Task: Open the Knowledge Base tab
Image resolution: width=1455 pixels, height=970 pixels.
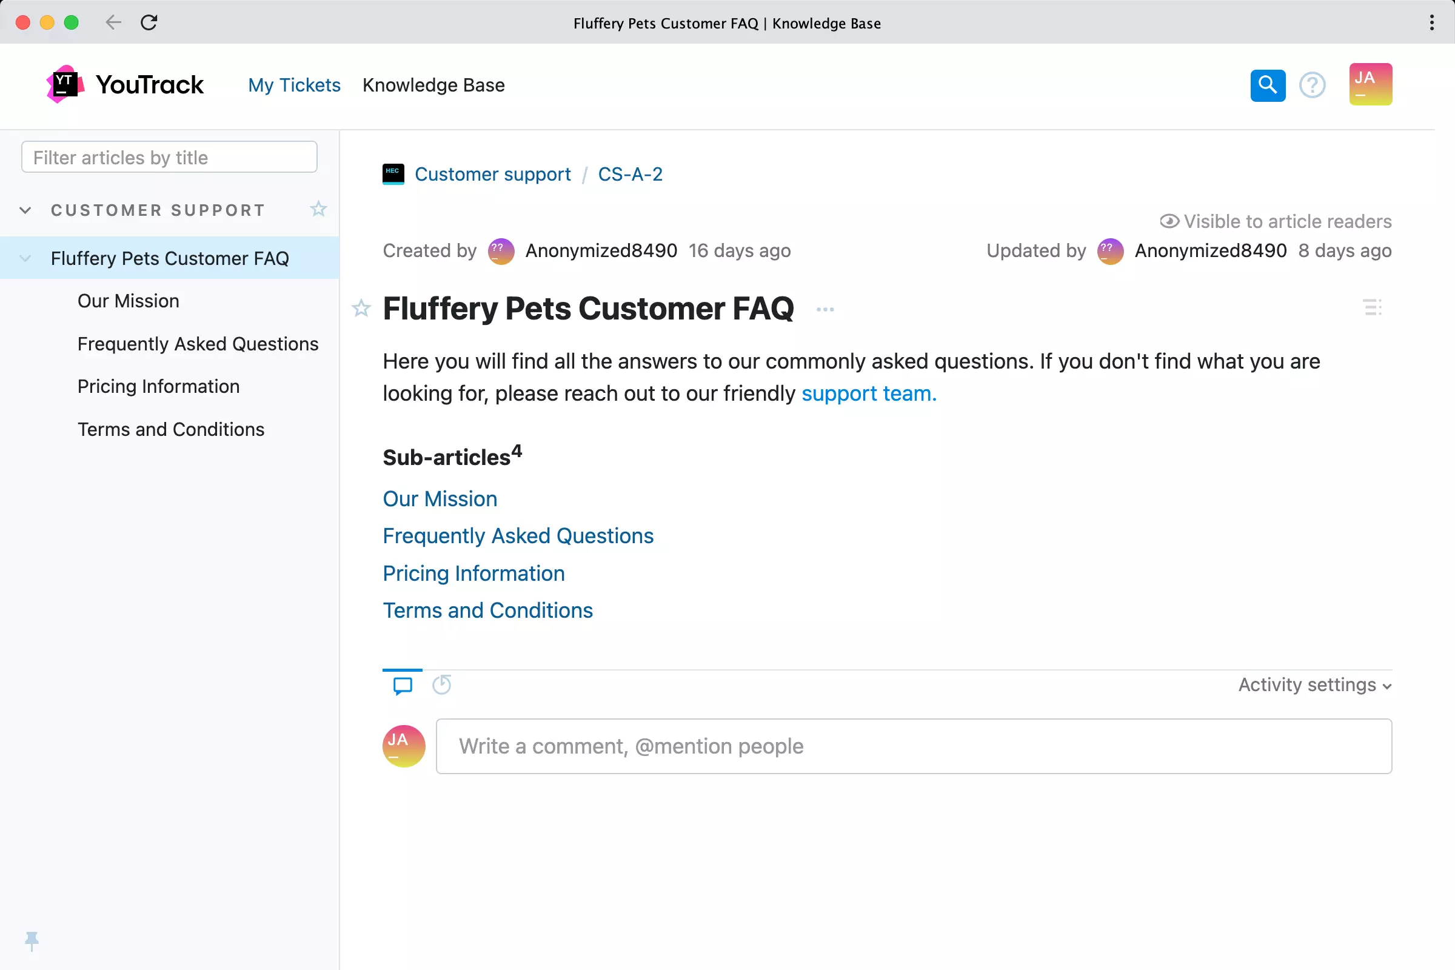Action: pyautogui.click(x=433, y=85)
